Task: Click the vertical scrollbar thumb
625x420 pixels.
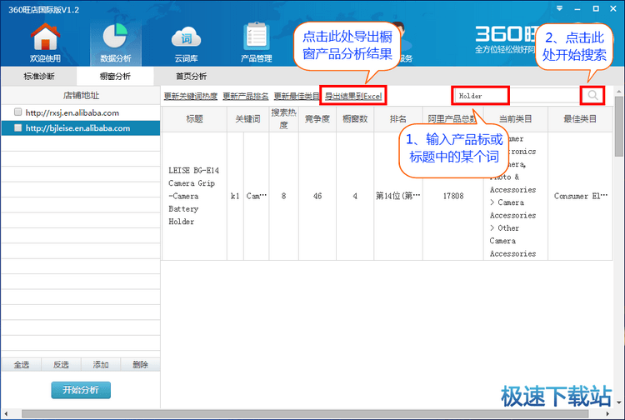Action: [x=618, y=127]
